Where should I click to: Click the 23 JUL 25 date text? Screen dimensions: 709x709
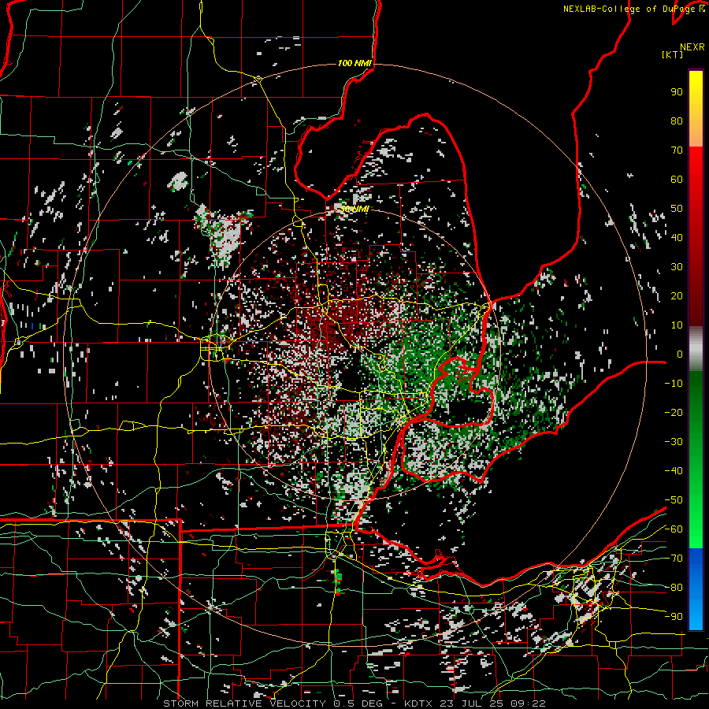click(472, 703)
